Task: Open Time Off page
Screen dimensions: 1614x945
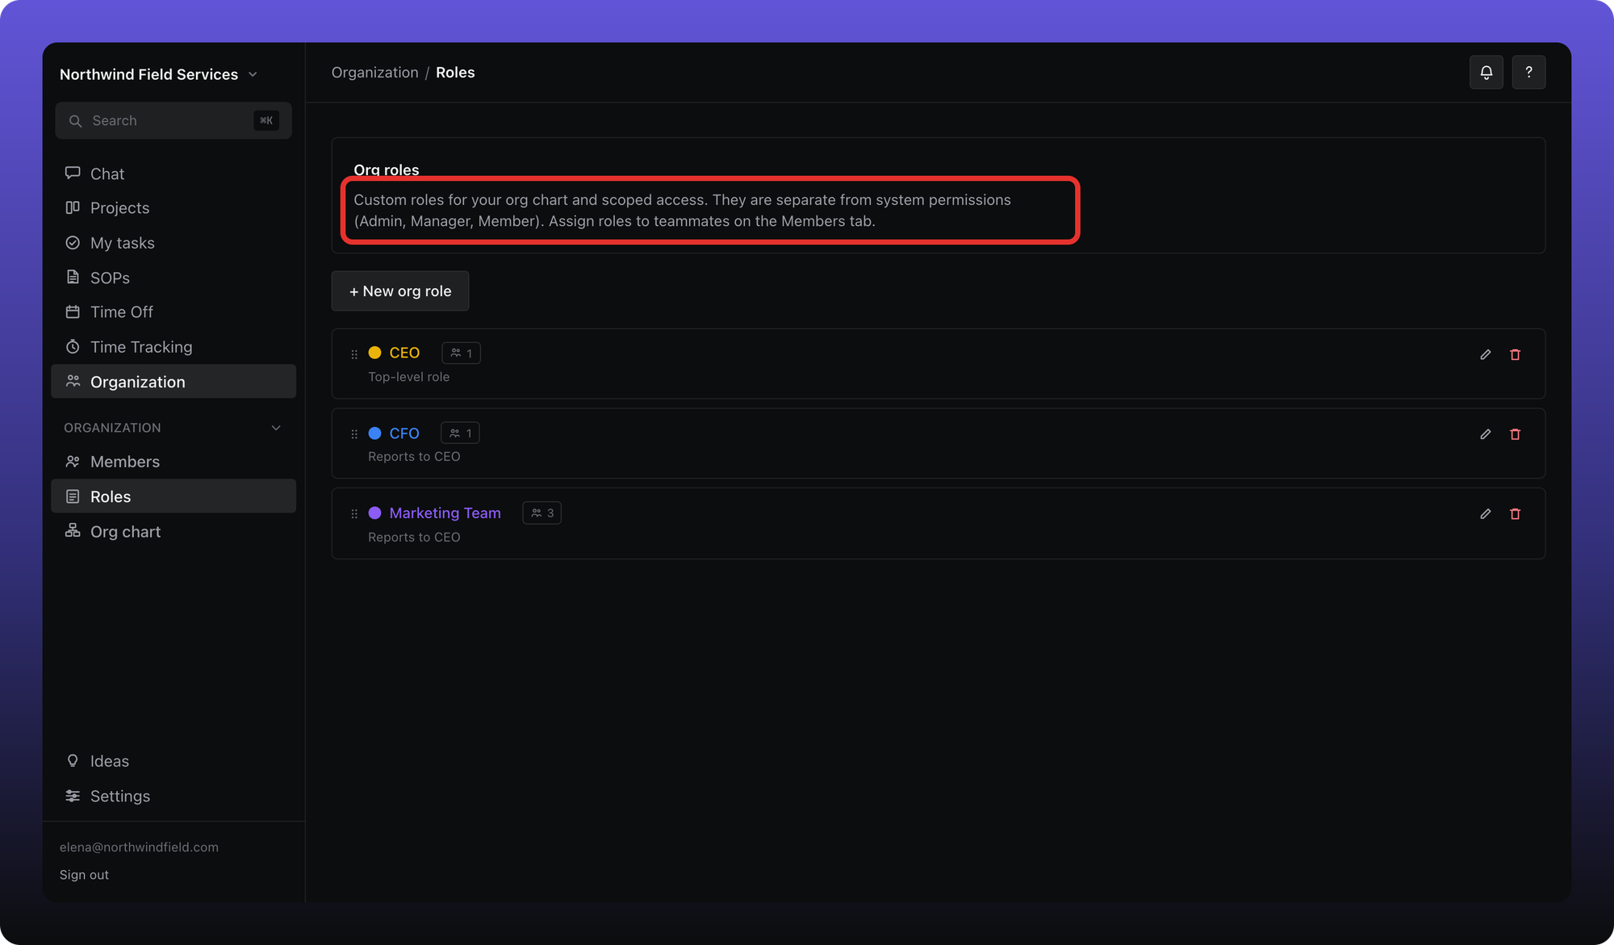Action: pyautogui.click(x=174, y=312)
